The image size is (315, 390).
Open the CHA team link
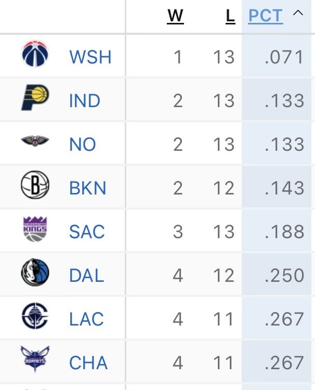click(88, 363)
